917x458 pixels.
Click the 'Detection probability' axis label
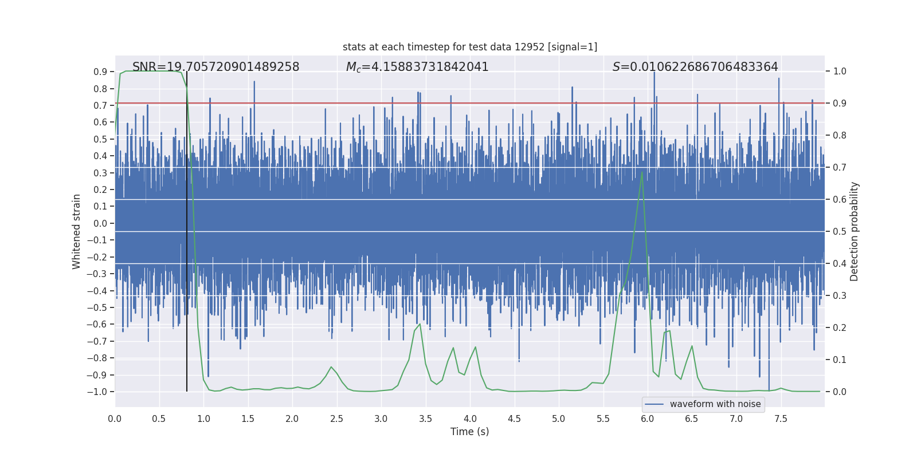point(855,231)
